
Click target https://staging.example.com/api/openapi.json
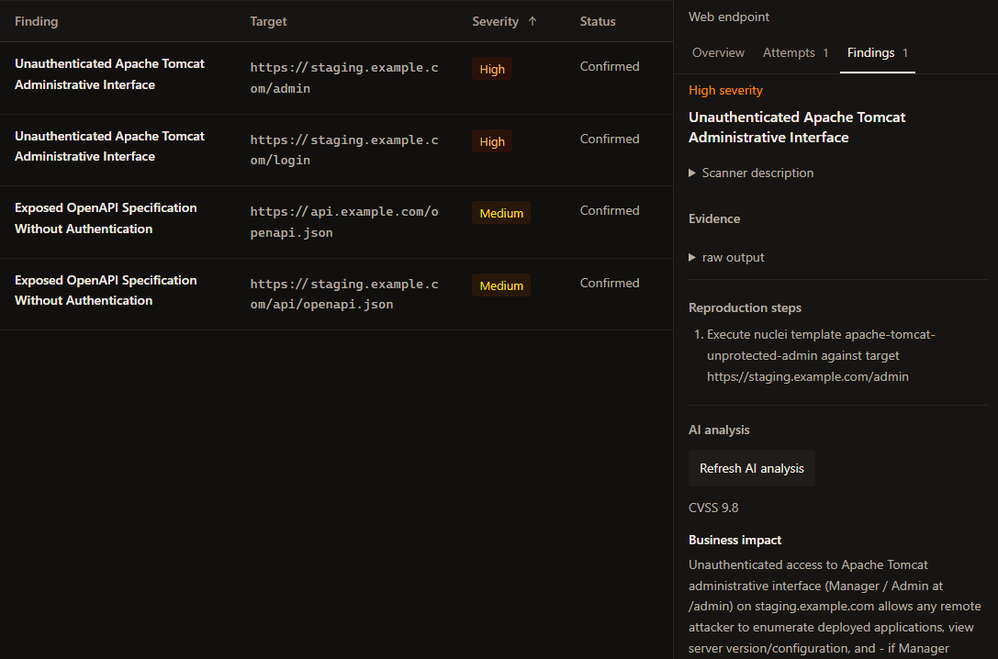[344, 294]
